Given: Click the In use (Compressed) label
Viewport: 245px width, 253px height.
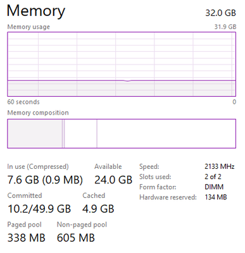Looking at the screenshot, I should click(38, 166).
